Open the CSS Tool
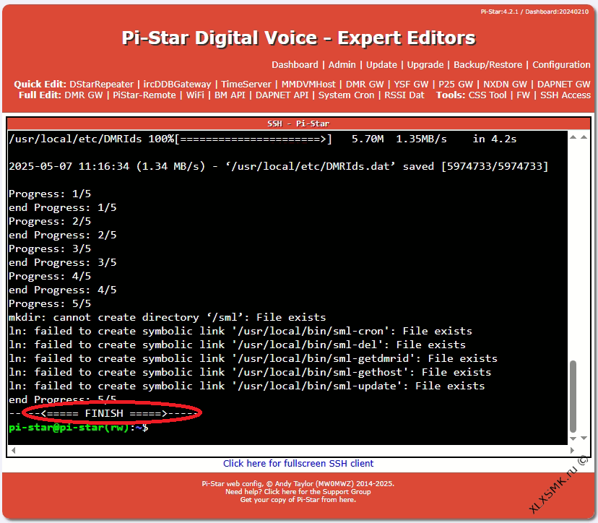 (x=487, y=95)
